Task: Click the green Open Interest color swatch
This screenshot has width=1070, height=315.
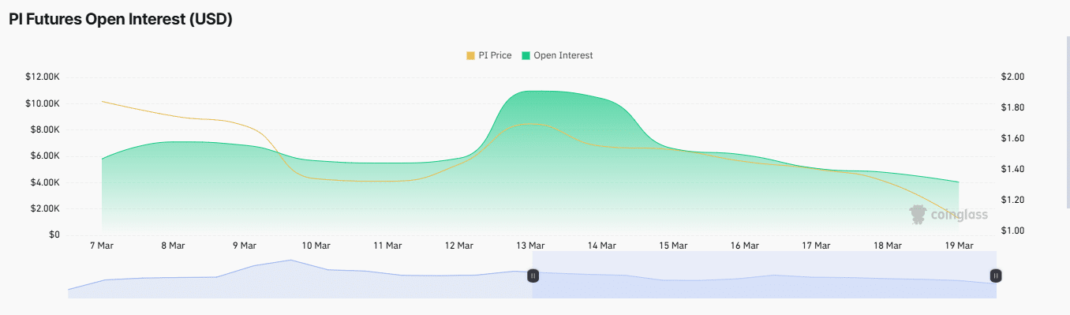Action: (526, 55)
